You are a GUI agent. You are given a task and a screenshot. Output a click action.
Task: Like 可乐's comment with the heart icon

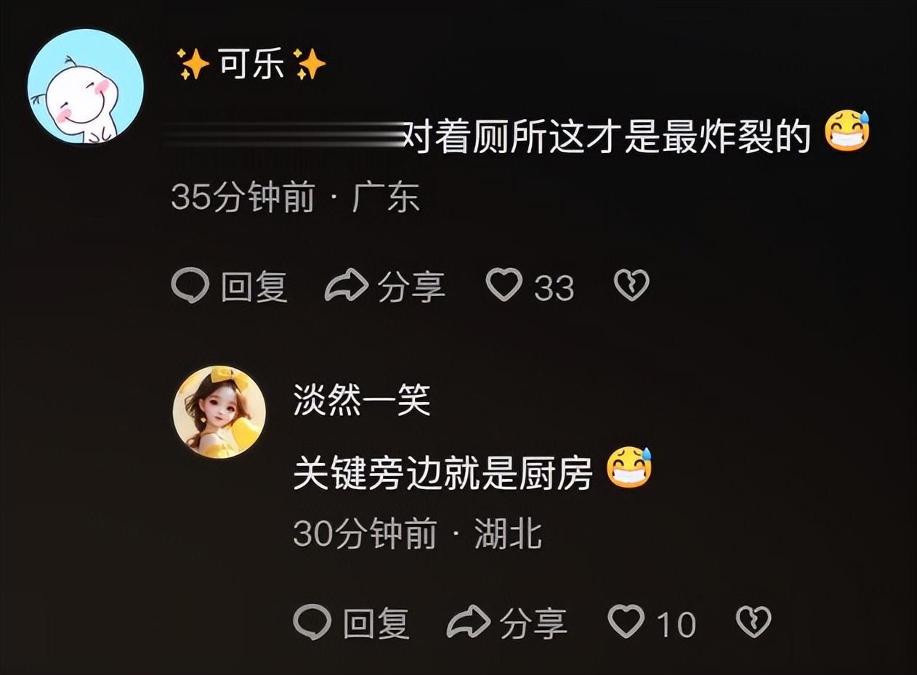pos(504,285)
